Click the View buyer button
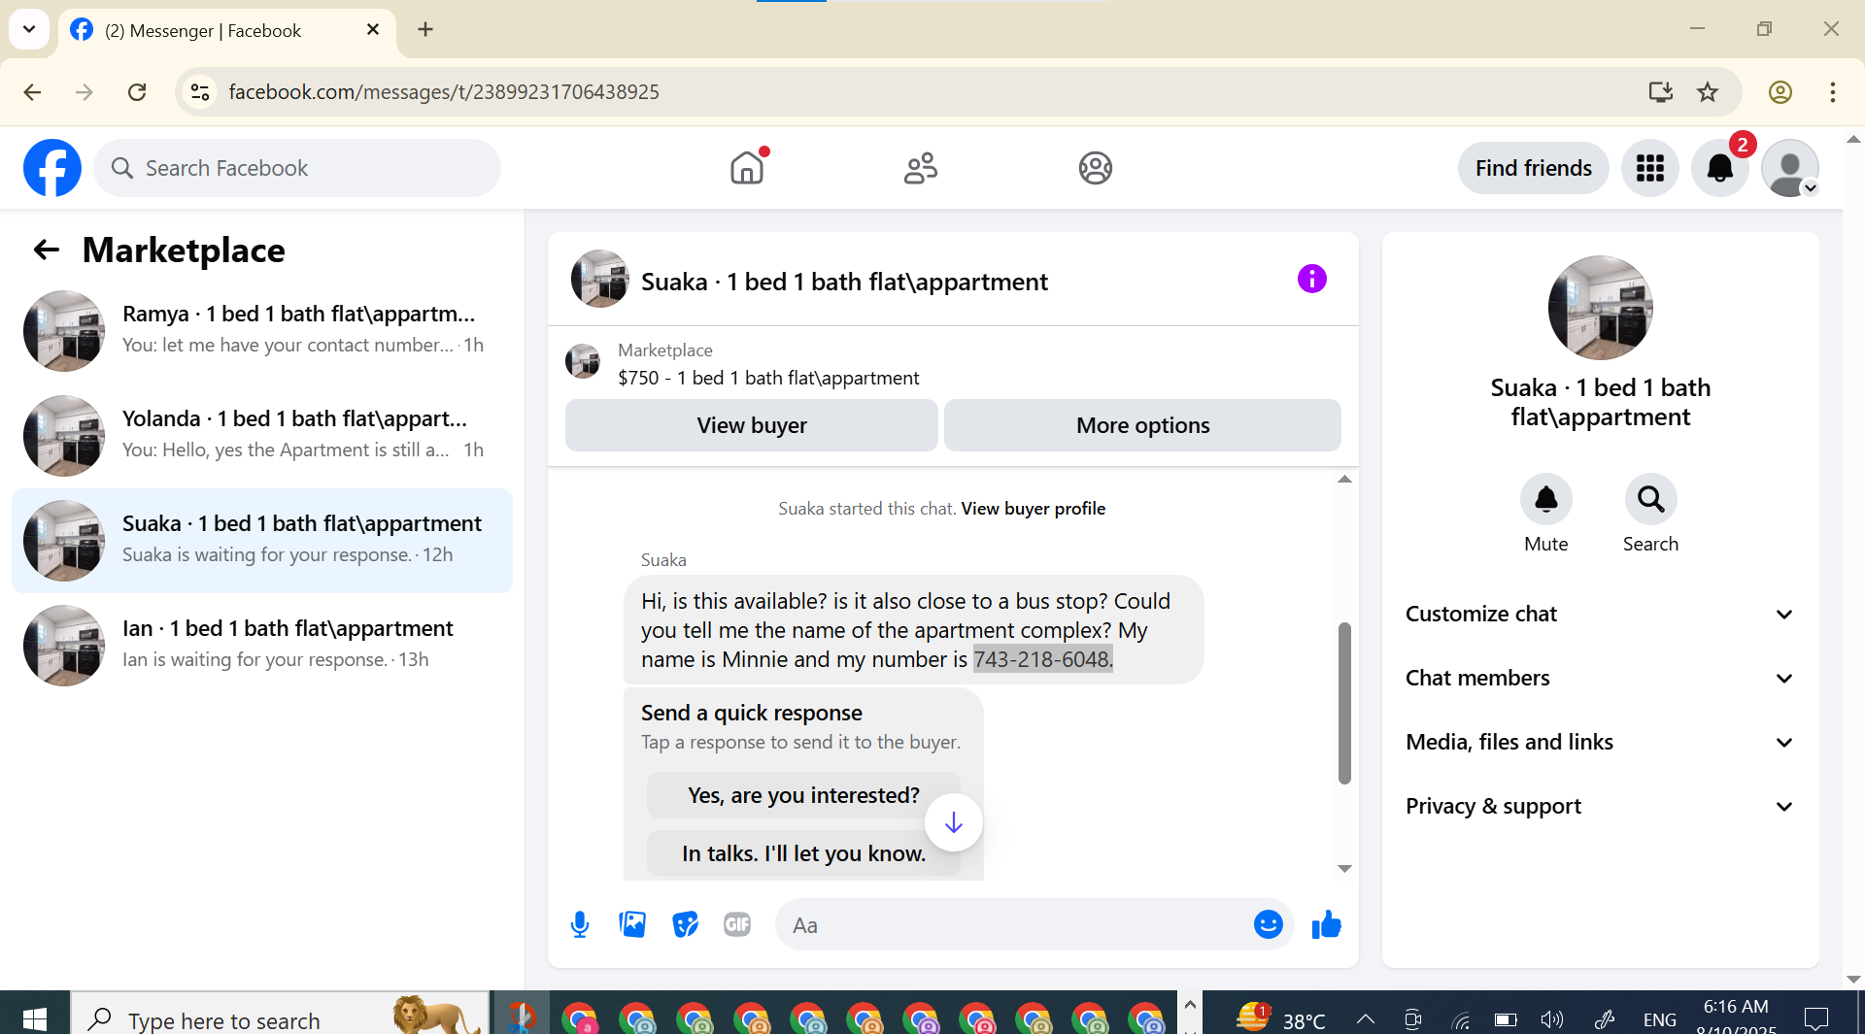Screen dimensions: 1865x1034 point(752,425)
